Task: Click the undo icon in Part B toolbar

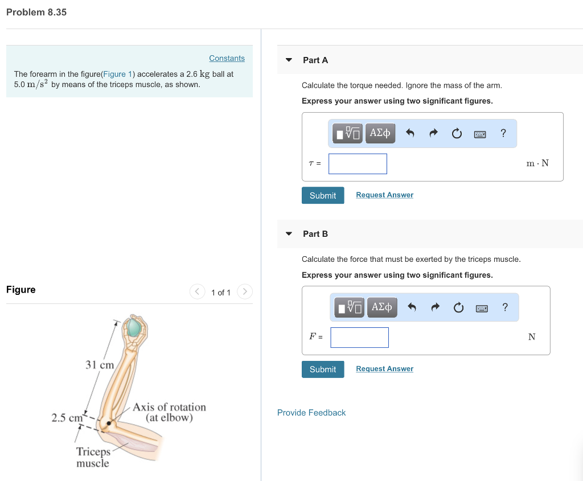Action: tap(412, 307)
